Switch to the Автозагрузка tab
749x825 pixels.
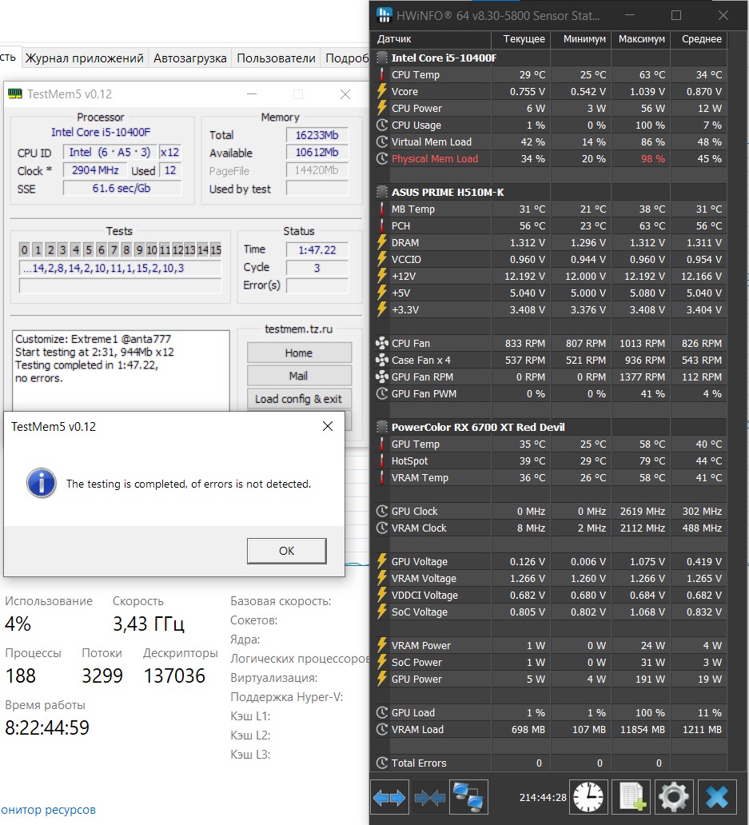pyautogui.click(x=190, y=58)
